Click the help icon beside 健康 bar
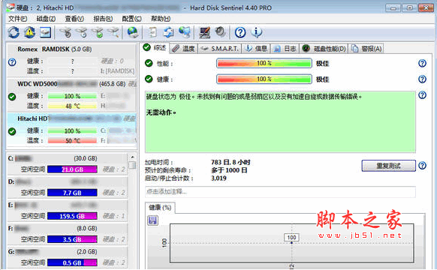437x270 pixels. point(422,79)
